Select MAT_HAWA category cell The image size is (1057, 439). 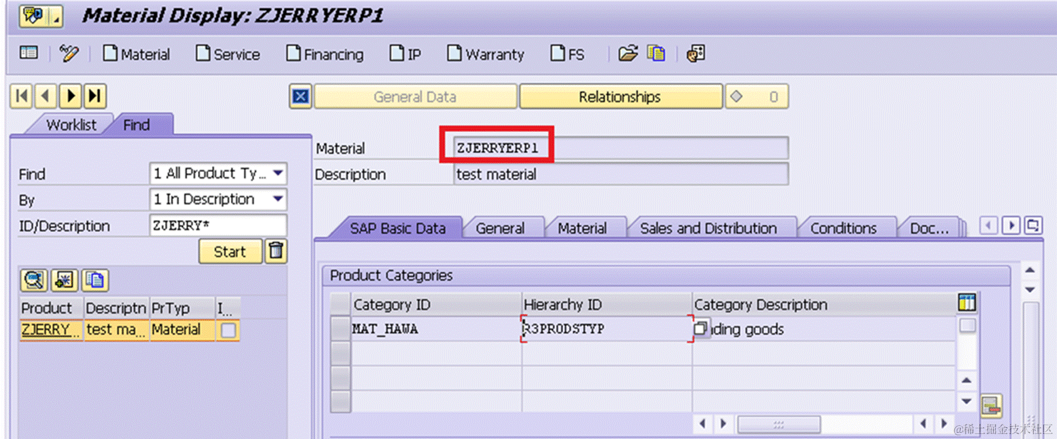[436, 329]
